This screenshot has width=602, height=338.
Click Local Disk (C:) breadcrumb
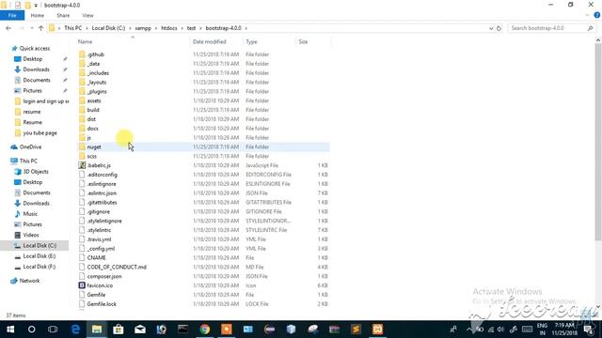[108, 28]
